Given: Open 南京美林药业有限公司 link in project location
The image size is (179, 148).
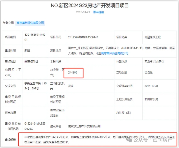Looking at the screenshot, I should [x=115, y=53].
